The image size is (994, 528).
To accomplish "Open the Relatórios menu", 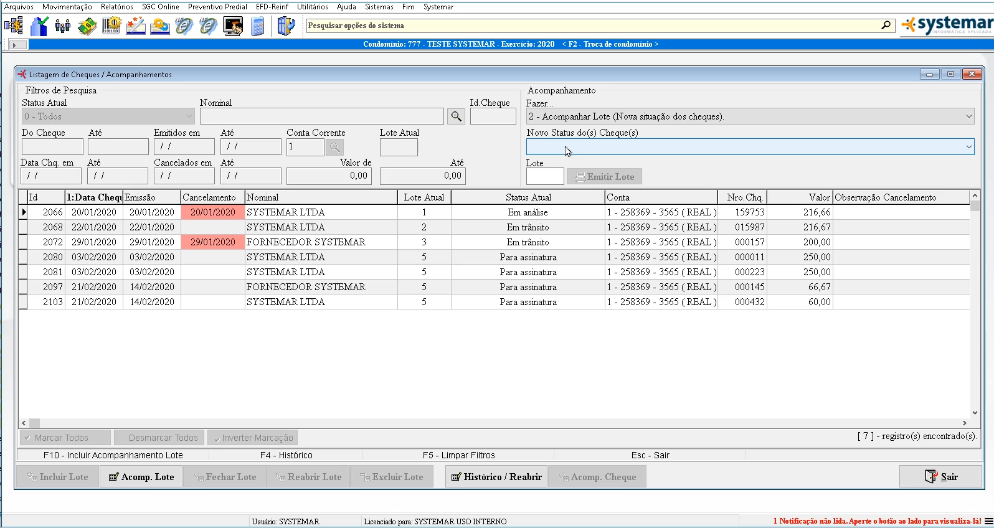I will click(x=117, y=7).
